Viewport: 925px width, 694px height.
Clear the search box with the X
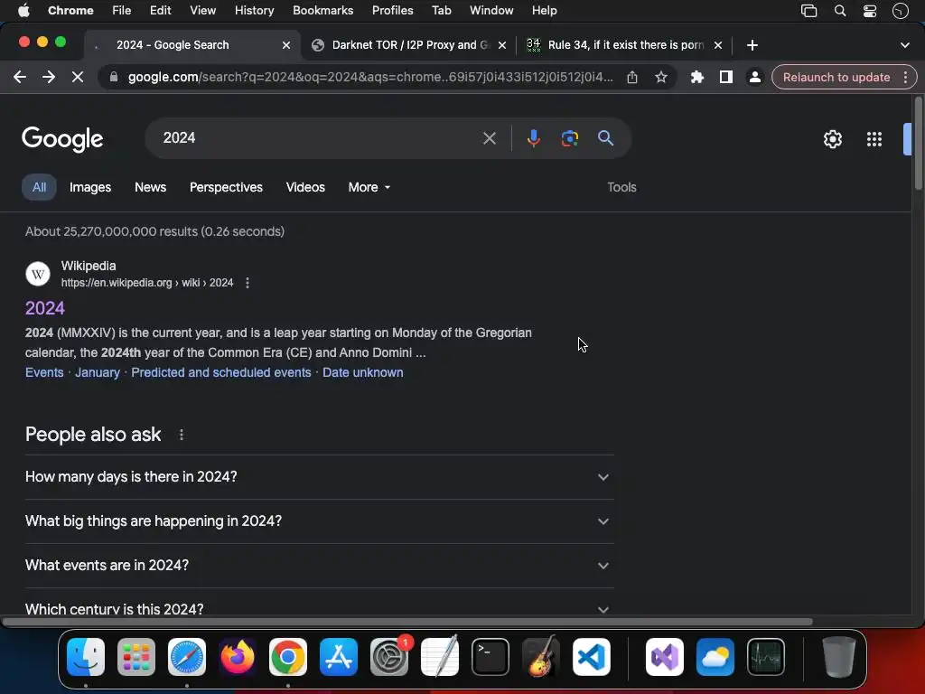[489, 138]
